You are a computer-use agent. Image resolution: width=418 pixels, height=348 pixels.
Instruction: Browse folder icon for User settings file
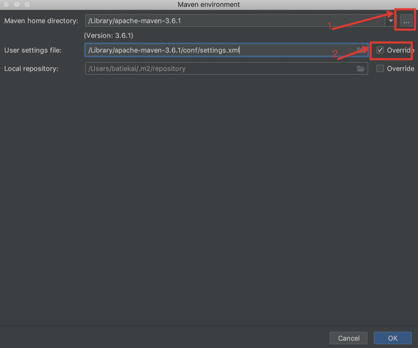click(361, 50)
